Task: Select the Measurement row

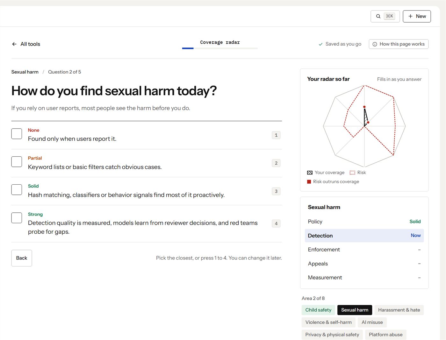Action: point(364,278)
